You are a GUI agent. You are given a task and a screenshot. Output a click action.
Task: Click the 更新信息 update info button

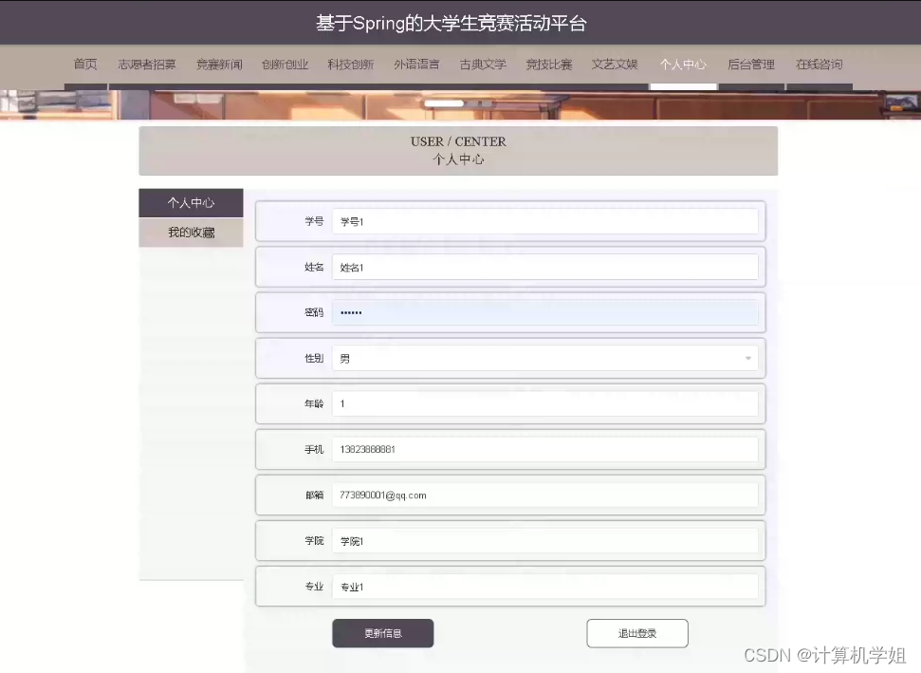point(382,633)
